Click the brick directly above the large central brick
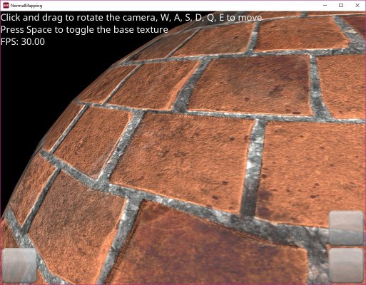Viewport: 366px width, 285px height. [x=252, y=85]
